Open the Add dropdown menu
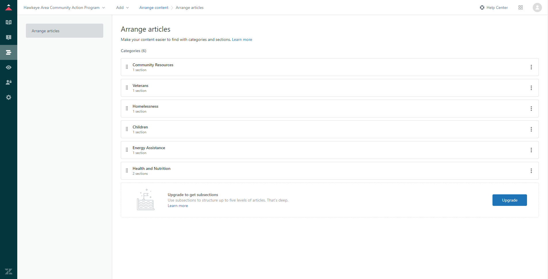548x279 pixels. [122, 7]
